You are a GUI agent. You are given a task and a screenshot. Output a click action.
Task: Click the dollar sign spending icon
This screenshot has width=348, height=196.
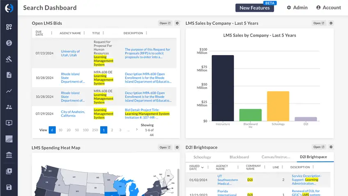(x=9, y=43)
